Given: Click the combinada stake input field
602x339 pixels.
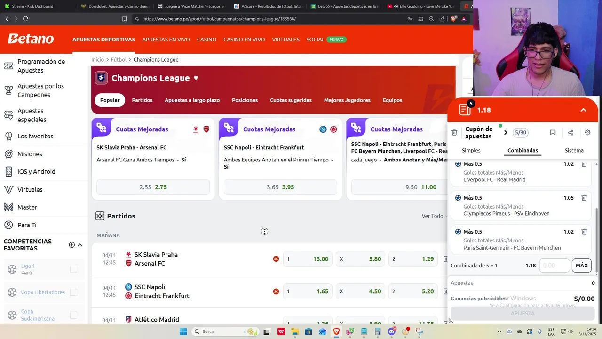Looking at the screenshot, I should coord(554,266).
